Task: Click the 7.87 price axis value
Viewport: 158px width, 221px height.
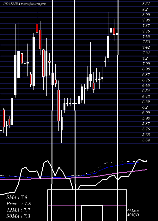Action: (x=146, y=26)
